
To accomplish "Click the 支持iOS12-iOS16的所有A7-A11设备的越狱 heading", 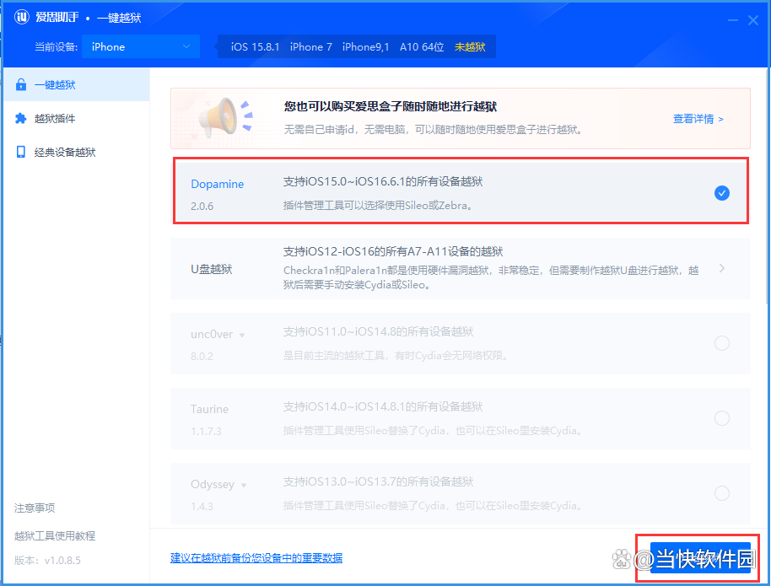I will (x=393, y=252).
